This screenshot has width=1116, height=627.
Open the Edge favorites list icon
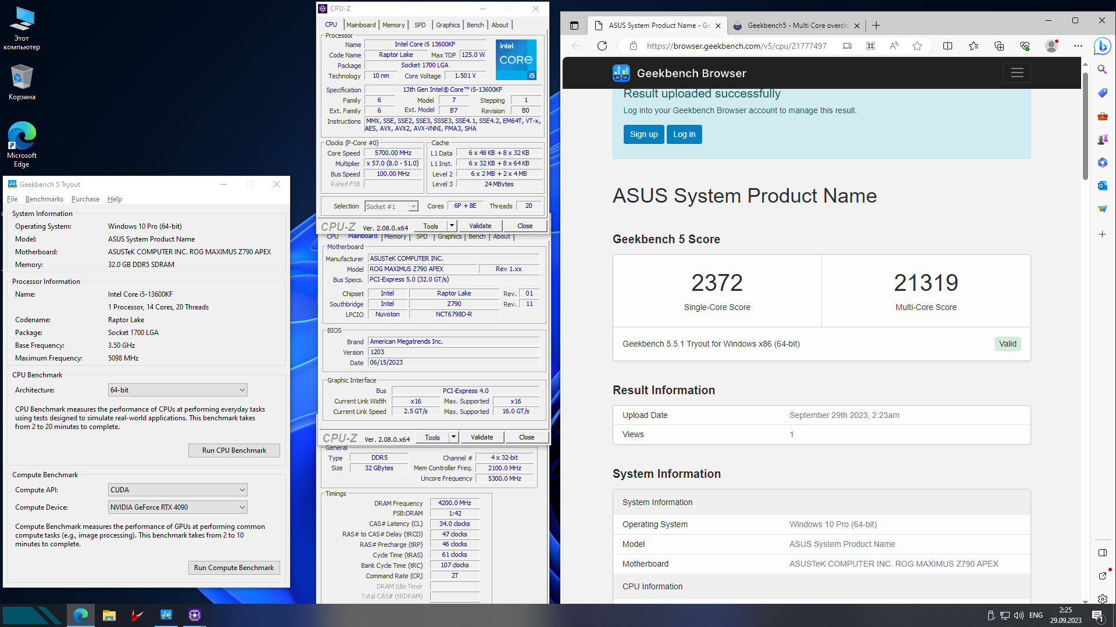[974, 46]
